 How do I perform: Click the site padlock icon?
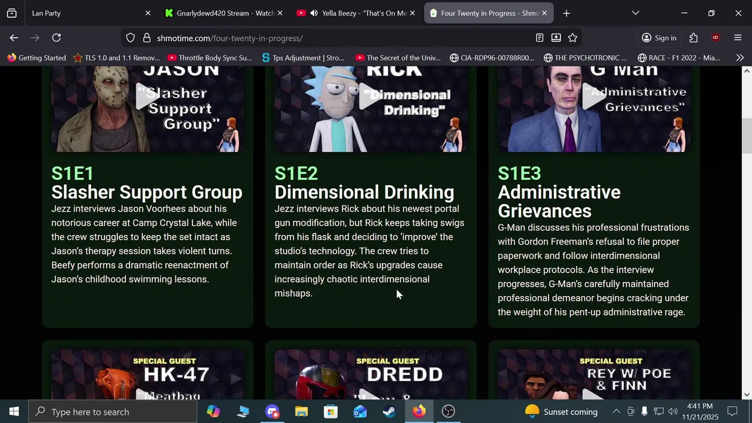coord(147,38)
